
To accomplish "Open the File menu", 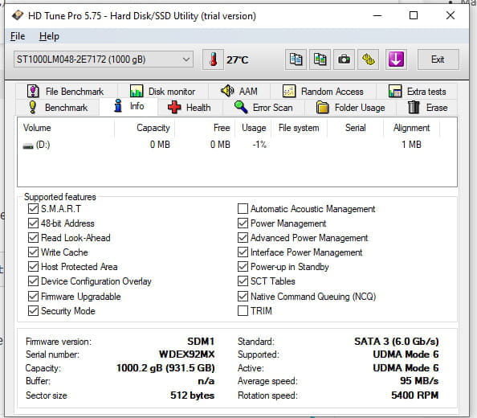I will 18,36.
